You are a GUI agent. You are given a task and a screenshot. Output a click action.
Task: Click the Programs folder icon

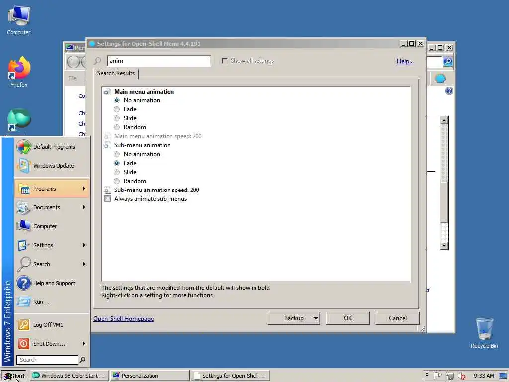point(24,189)
